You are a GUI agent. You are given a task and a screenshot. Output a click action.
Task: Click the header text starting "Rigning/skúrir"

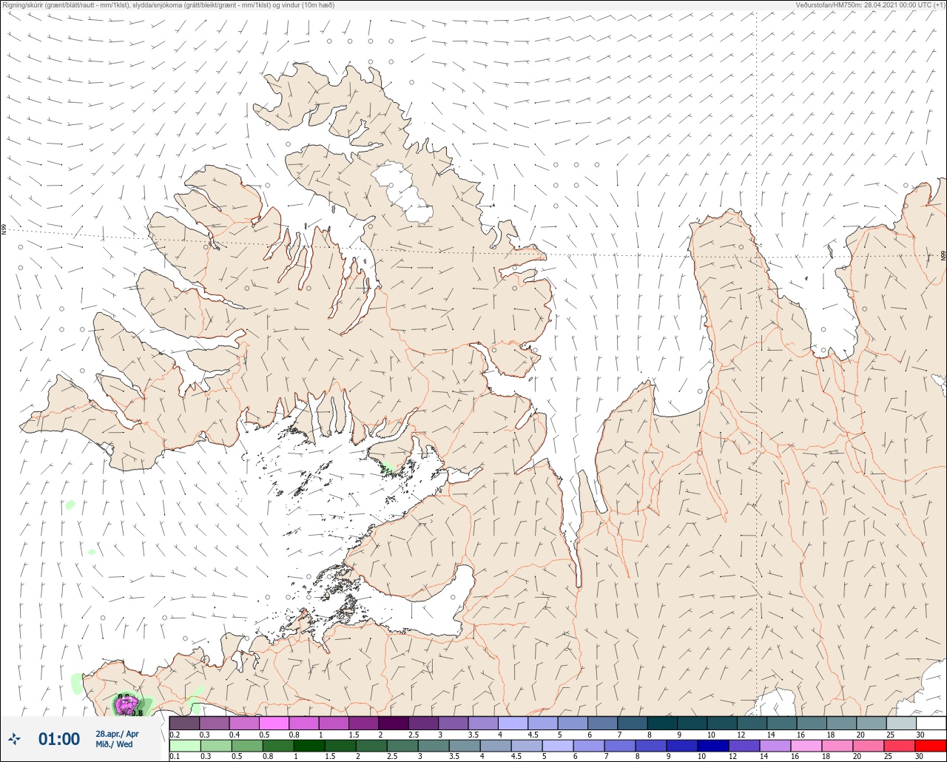click(x=168, y=4)
